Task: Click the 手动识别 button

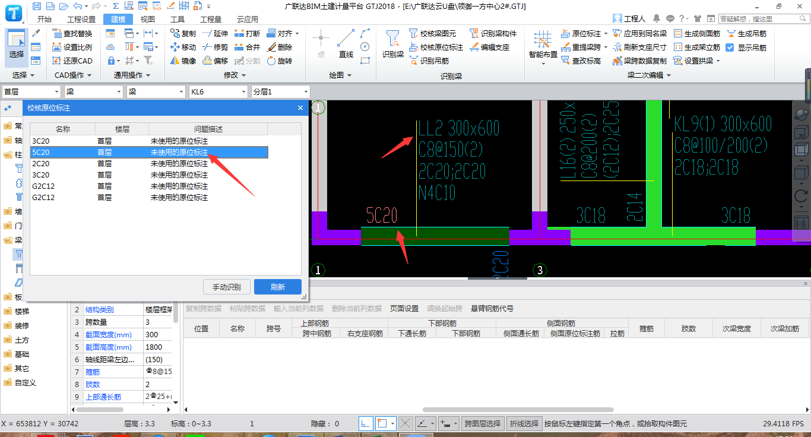Action: coord(227,287)
